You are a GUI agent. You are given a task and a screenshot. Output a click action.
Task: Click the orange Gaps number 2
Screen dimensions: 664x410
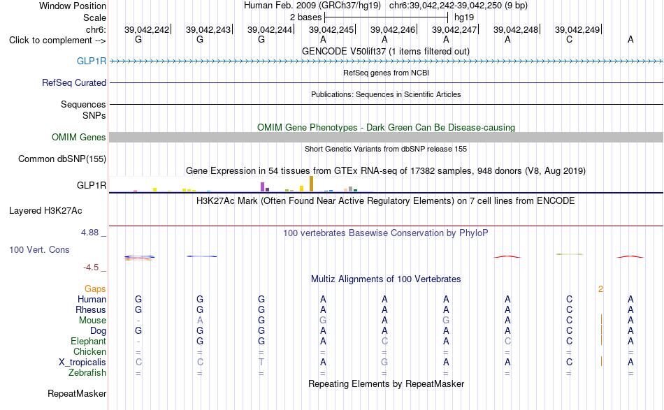coord(600,289)
